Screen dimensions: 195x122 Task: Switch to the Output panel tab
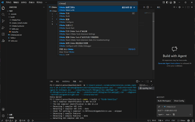pyautogui.click(x=57, y=81)
